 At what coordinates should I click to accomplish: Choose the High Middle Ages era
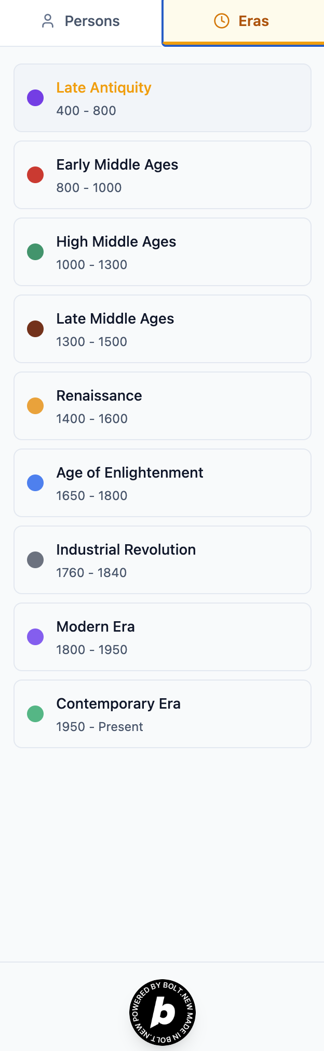pos(163,252)
